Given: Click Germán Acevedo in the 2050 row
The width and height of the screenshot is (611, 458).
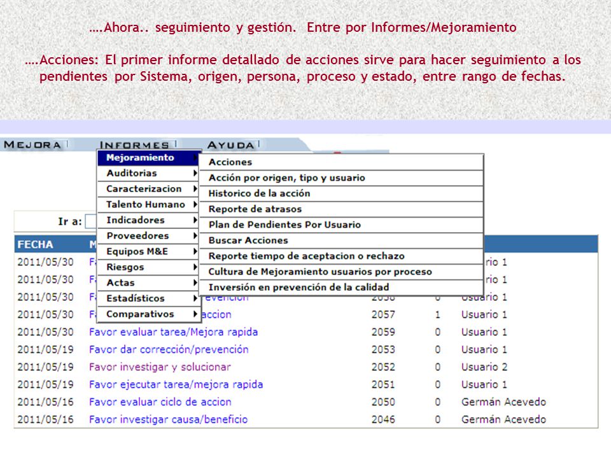Looking at the screenshot, I should (503, 402).
